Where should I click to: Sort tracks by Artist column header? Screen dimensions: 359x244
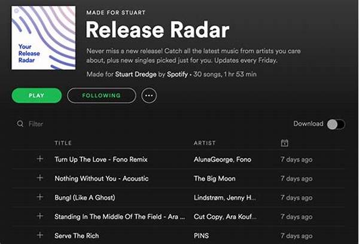[x=205, y=143]
